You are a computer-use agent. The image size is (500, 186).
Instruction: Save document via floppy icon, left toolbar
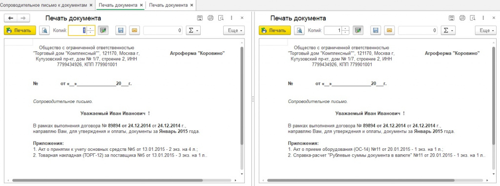pyautogui.click(x=121, y=31)
